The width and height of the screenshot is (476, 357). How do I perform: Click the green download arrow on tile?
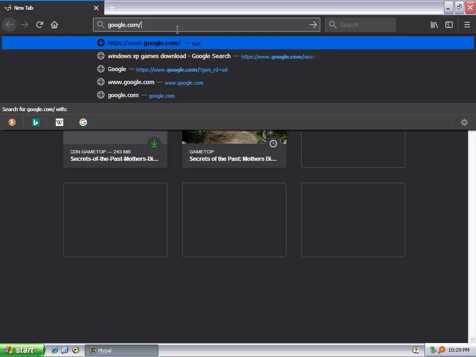pos(154,144)
